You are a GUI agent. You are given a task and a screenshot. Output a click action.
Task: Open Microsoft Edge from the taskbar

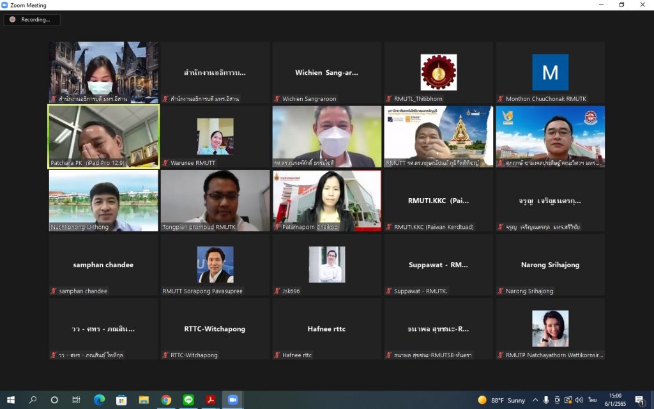[99, 400]
